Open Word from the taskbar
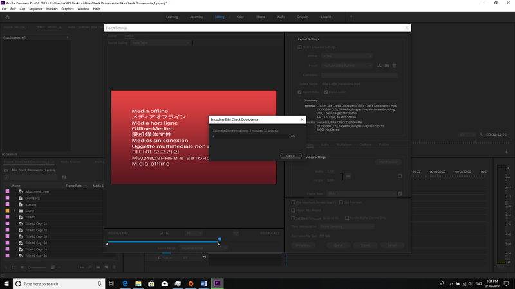The width and height of the screenshot is (515, 289). [x=205, y=283]
